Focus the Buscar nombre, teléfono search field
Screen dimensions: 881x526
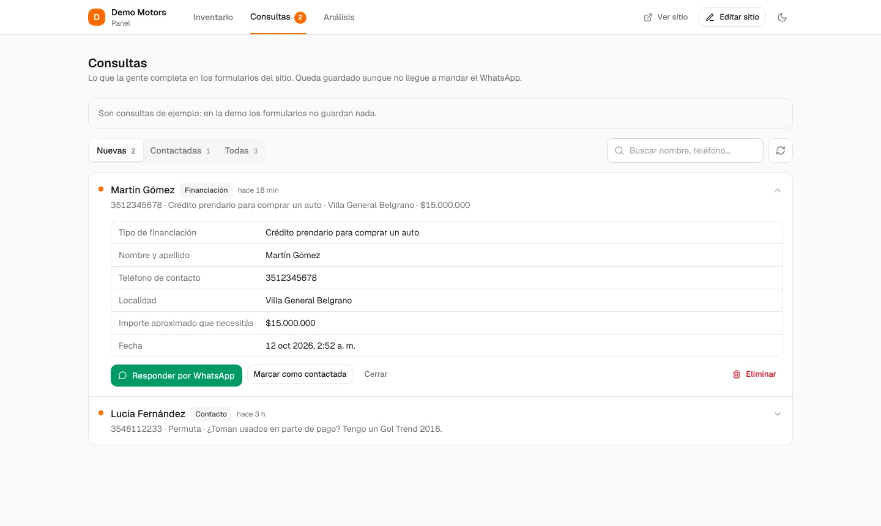[x=685, y=150]
